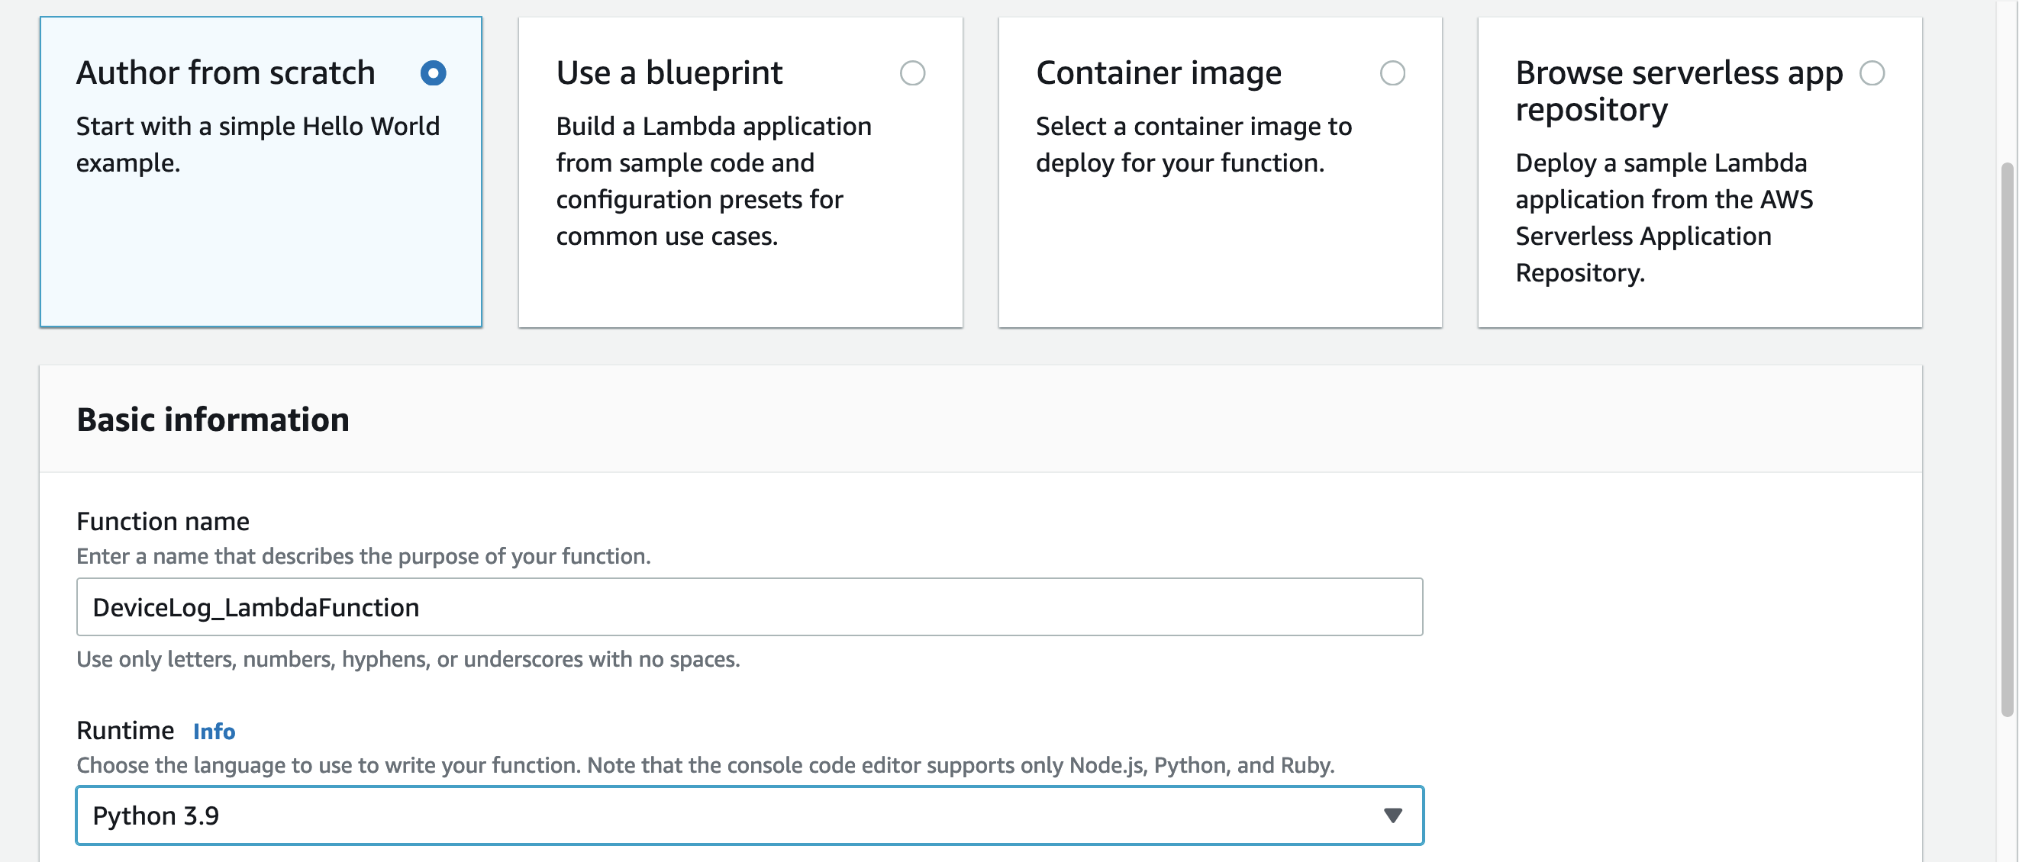This screenshot has height=862, width=2032.
Task: Select the Author from scratch radio button
Action: (433, 73)
